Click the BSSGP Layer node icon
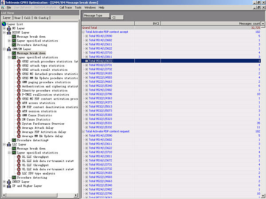Image resolution: width=266 pixels, height=199 pixels. pyautogui.click(x=9, y=32)
